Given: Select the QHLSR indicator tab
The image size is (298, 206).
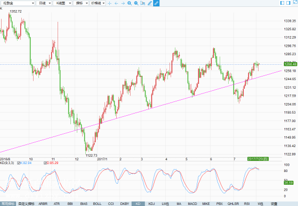Looking at the screenshot, I should coord(233,204).
